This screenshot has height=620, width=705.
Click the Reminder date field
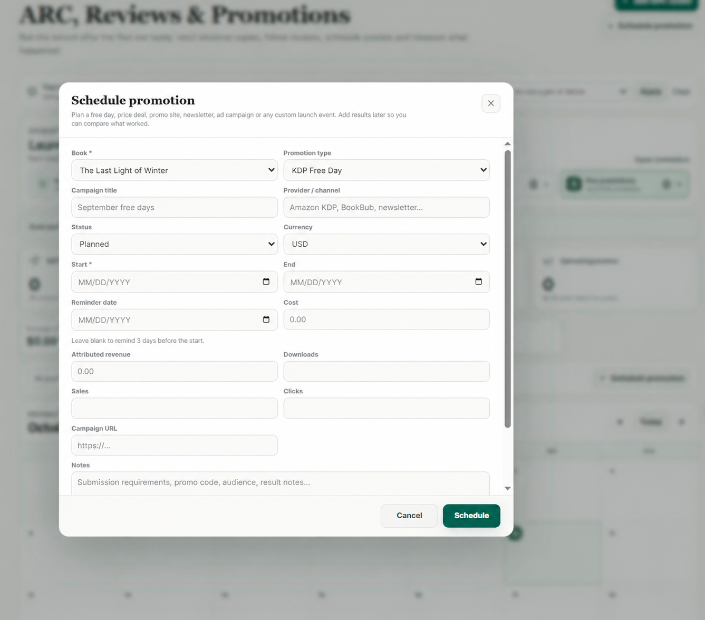(175, 320)
